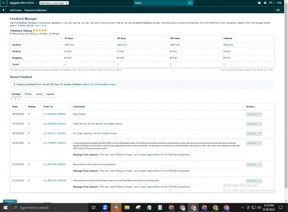Image resolution: width=288 pixels, height=212 pixels.
Task: Click the Help link in header
Action: [279, 3]
